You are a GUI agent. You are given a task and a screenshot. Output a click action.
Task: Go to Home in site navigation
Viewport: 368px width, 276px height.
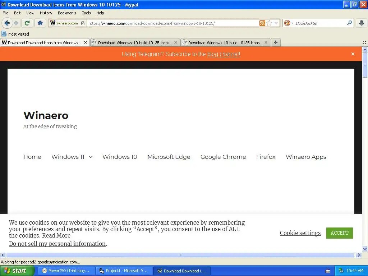(32, 157)
